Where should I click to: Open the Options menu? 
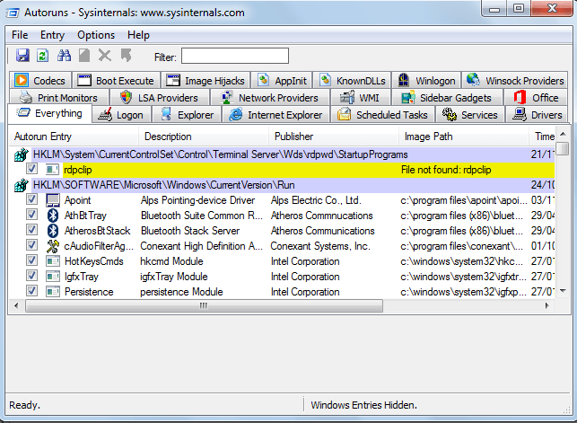click(x=96, y=35)
